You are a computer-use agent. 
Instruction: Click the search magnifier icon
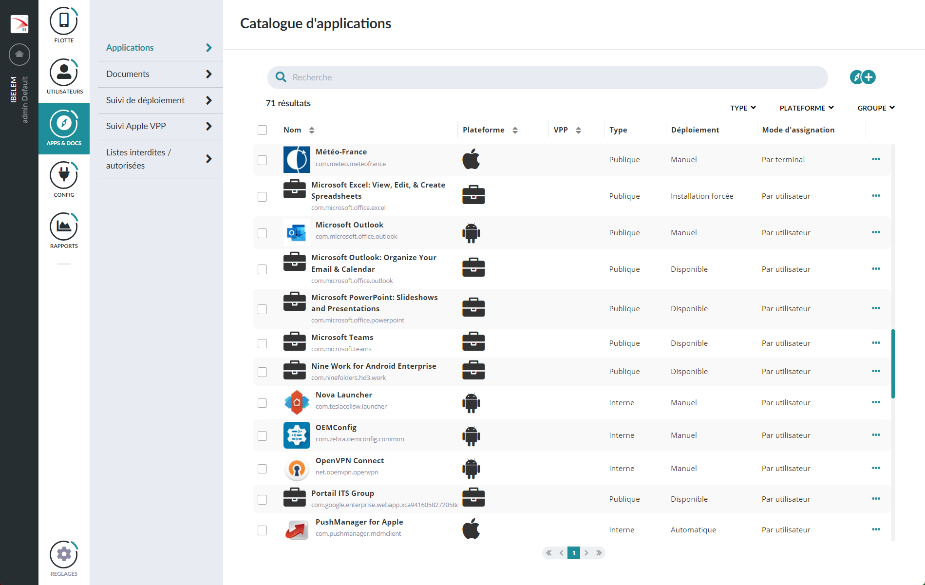(281, 77)
